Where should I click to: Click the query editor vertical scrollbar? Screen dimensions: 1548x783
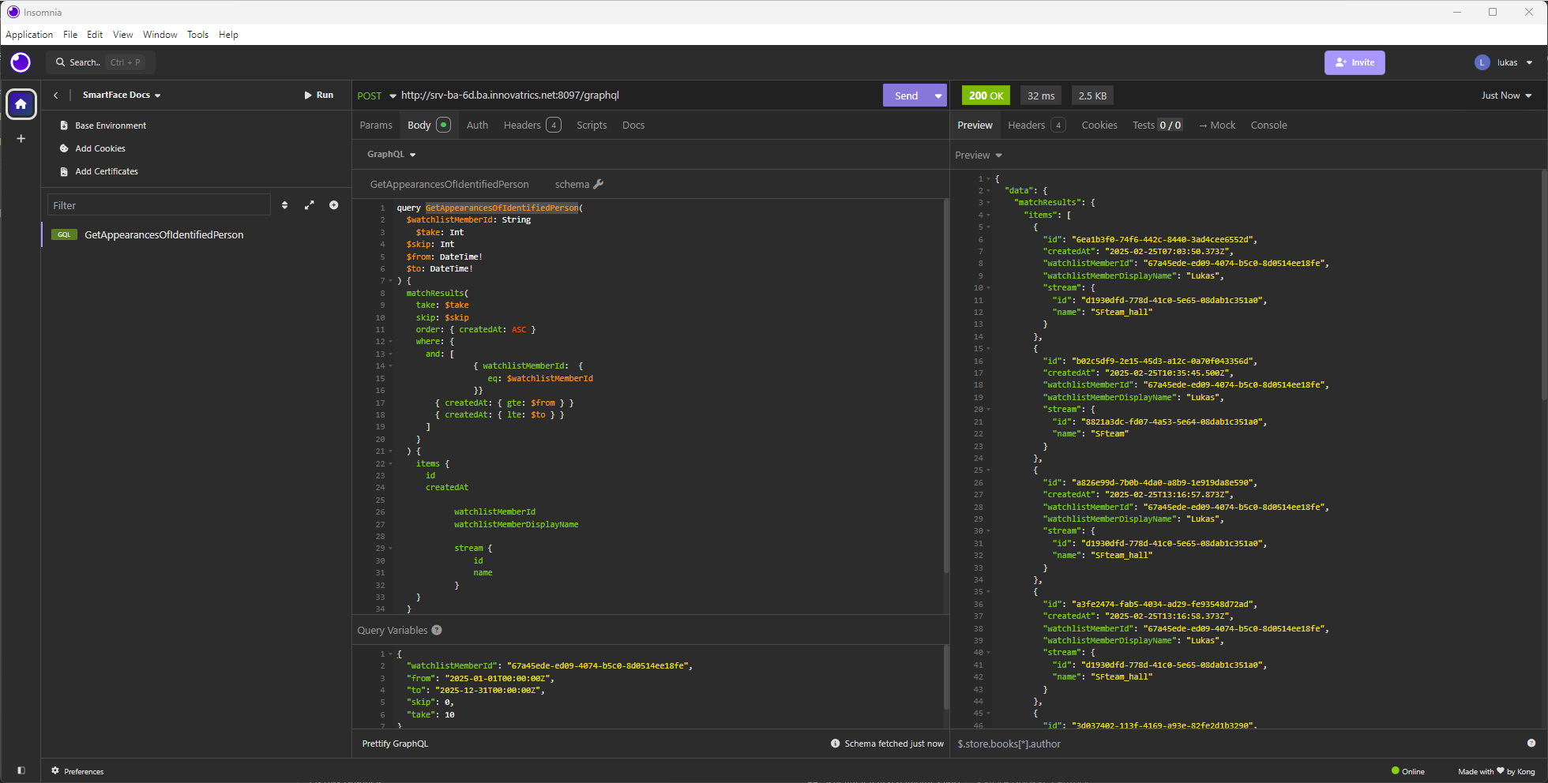point(946,387)
